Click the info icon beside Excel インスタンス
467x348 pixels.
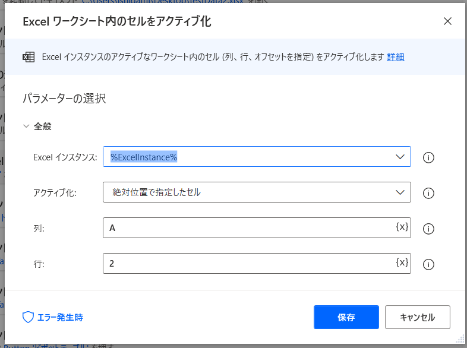(428, 157)
